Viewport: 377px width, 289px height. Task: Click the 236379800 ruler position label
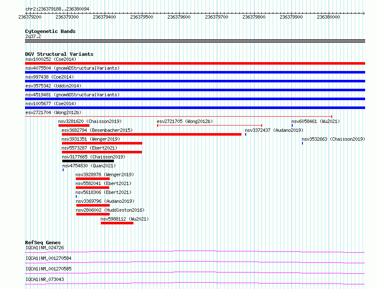tap(254, 17)
